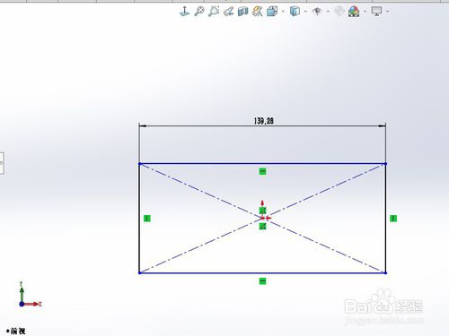Expand the Apply Scene dropdown arrow
449x336 pixels.
tap(365, 12)
